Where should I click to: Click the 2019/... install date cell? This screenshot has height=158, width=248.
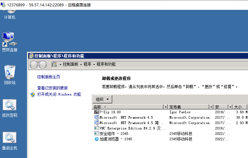point(222,112)
